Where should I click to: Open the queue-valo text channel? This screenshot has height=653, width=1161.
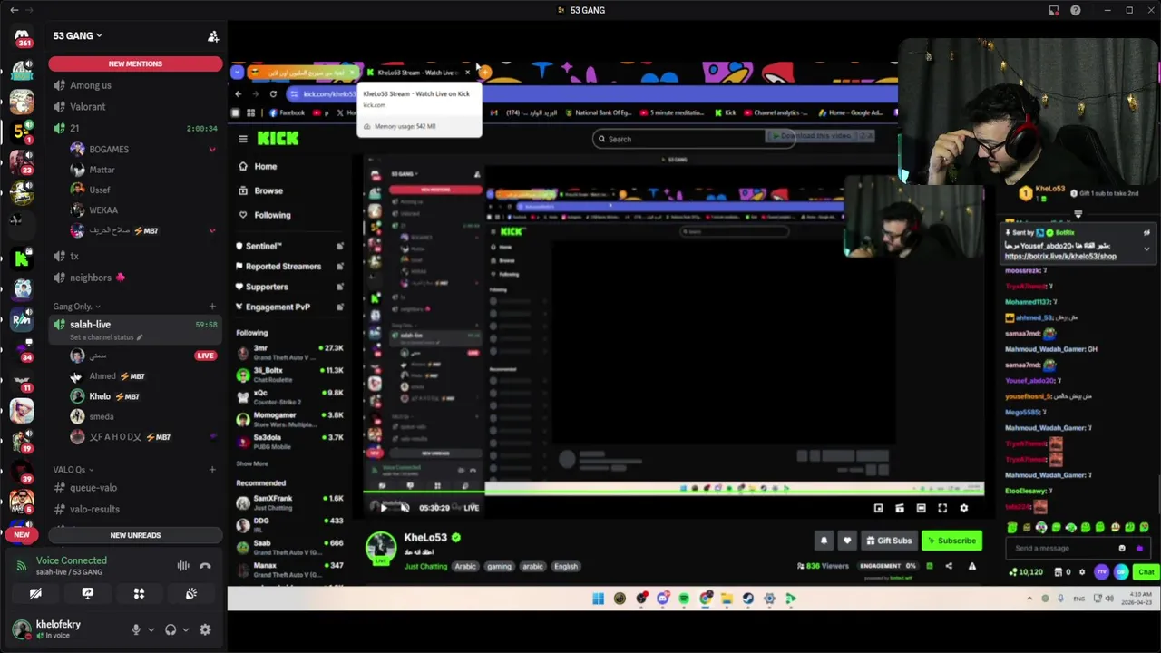click(135, 488)
